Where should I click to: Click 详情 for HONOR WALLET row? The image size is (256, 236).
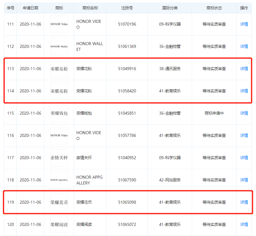click(244, 47)
